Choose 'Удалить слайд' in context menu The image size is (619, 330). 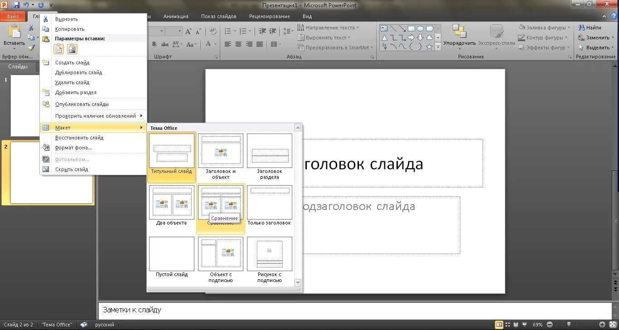(x=93, y=82)
